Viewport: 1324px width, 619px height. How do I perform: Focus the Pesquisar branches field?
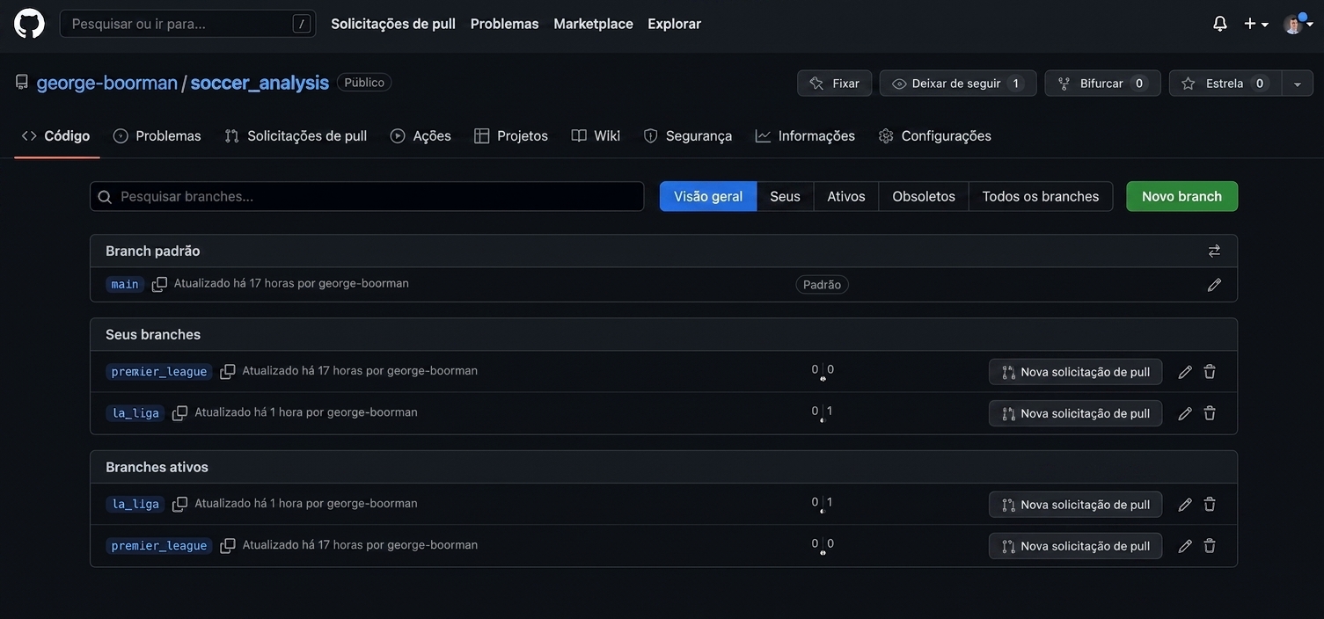point(367,196)
